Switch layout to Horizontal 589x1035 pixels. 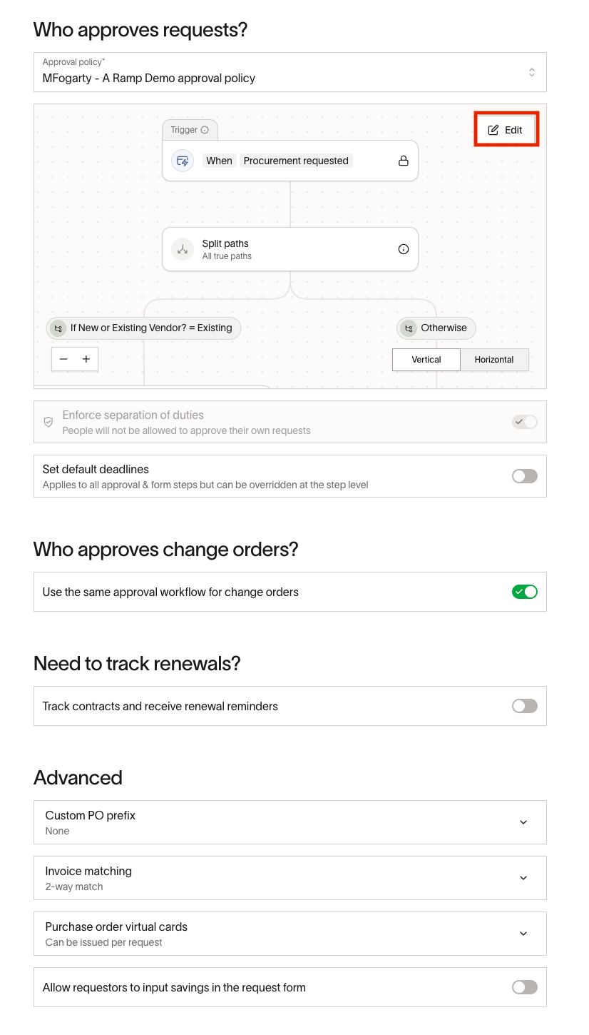point(494,360)
